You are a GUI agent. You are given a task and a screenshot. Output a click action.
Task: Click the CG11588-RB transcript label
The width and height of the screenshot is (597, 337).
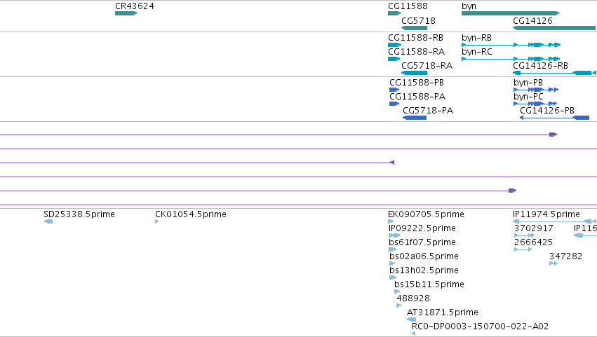(416, 38)
